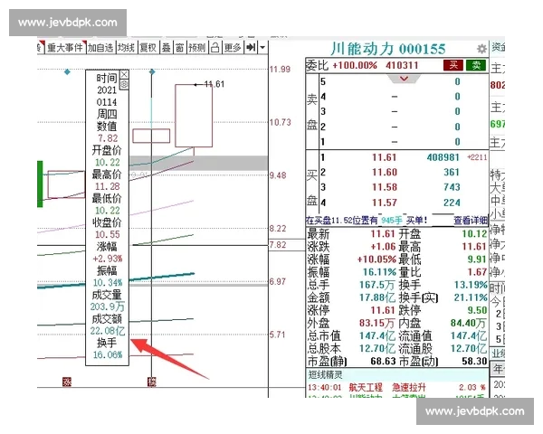Image resolution: width=543 pixels, height=434 pixels.
Task: Click the 市盈(动) 58.30 value
Action: click(474, 362)
